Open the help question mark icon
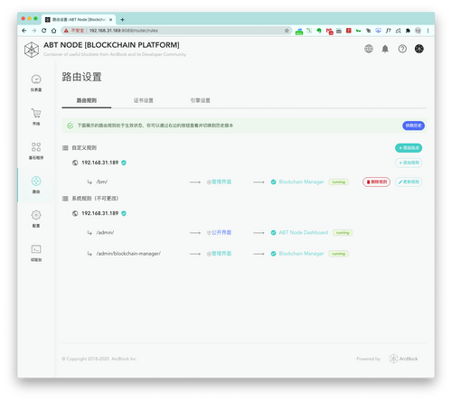 coord(402,49)
